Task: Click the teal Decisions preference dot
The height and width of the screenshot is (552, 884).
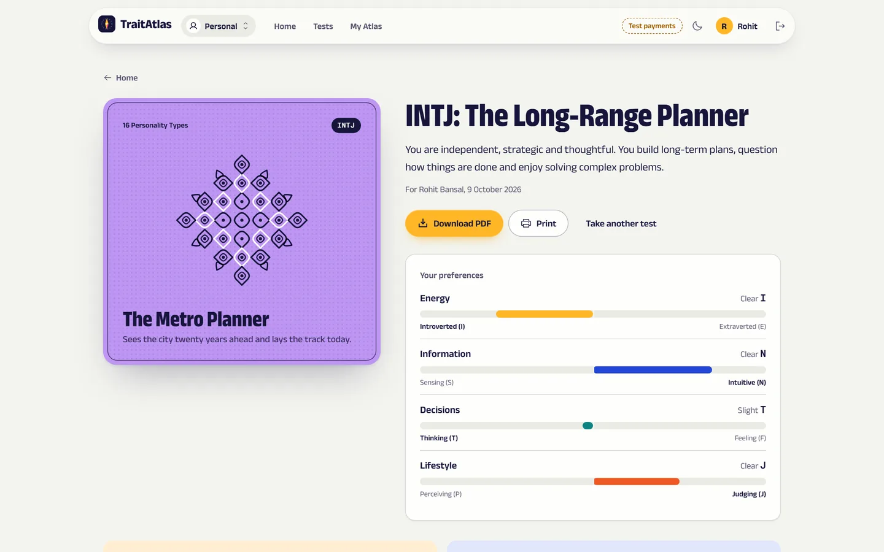Action: pyautogui.click(x=587, y=426)
